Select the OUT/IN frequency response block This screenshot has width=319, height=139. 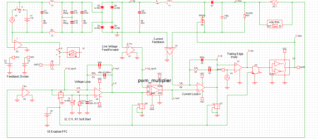point(275,23)
